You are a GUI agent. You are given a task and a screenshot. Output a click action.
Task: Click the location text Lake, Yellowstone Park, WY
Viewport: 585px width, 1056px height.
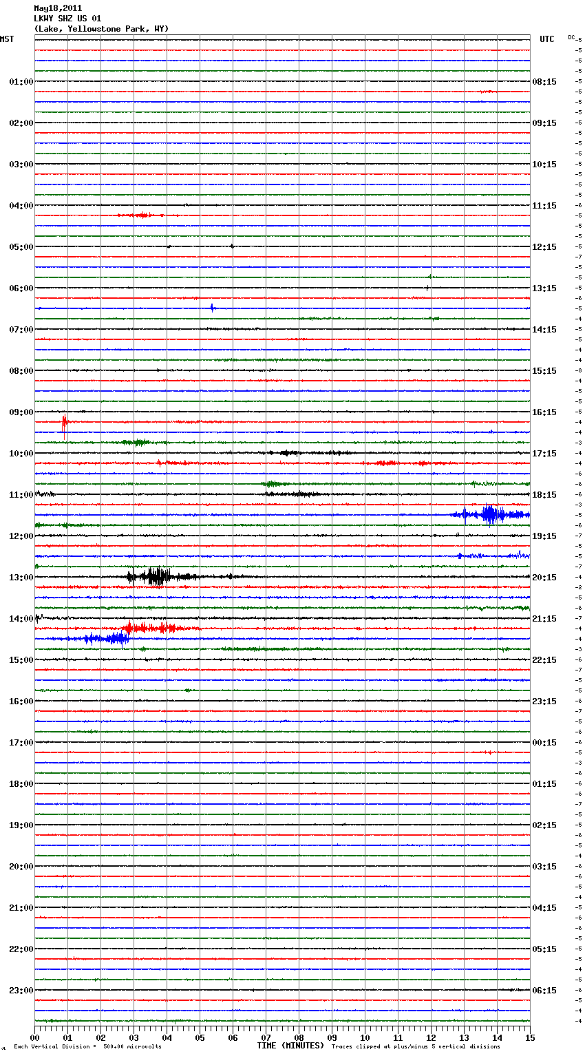click(101, 29)
